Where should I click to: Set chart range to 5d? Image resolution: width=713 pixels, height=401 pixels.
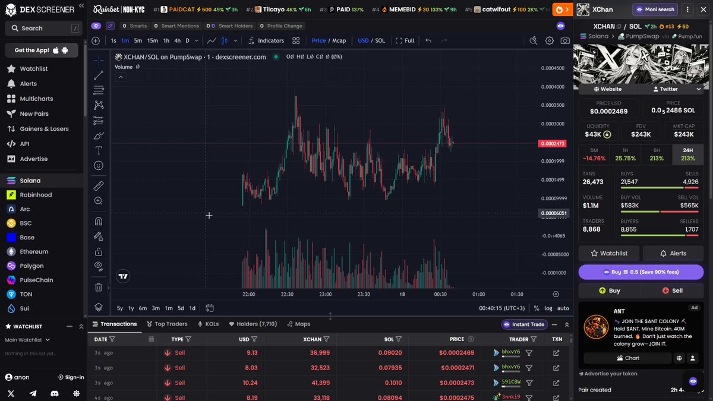[181, 308]
